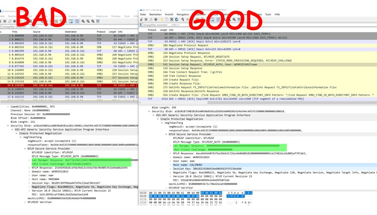
Task: Sort by Destination column in BAD window
Action: click(x=71, y=32)
